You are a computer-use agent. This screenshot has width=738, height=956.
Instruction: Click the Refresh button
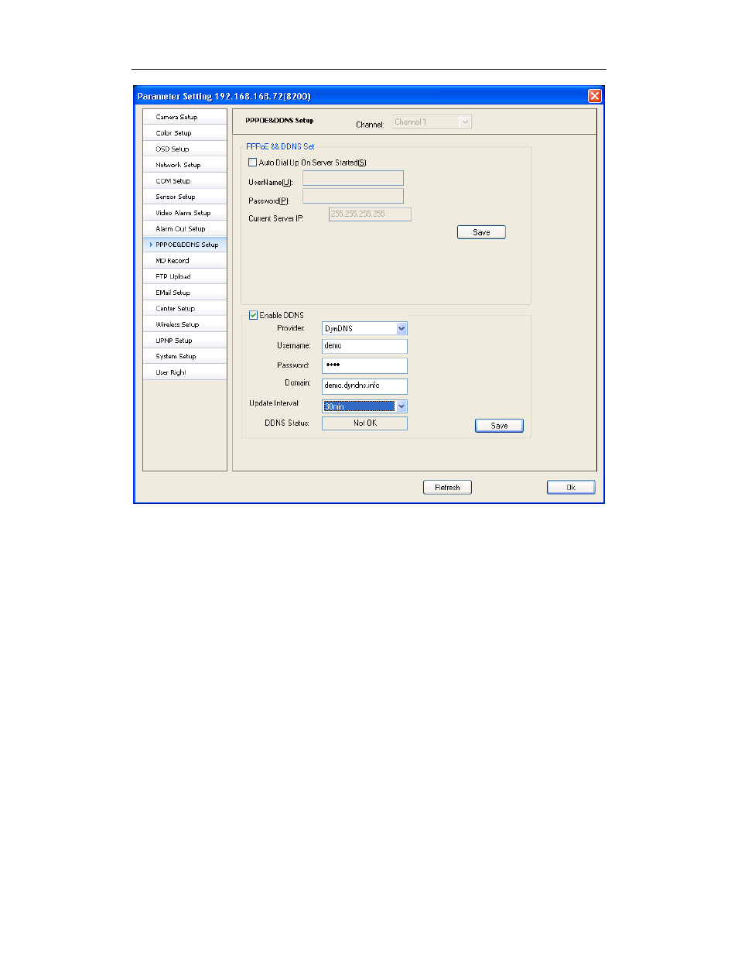pos(447,487)
